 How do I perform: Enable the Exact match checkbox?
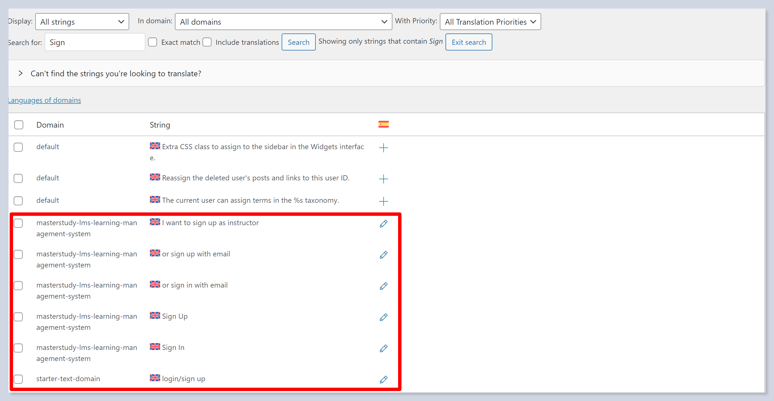[153, 42]
